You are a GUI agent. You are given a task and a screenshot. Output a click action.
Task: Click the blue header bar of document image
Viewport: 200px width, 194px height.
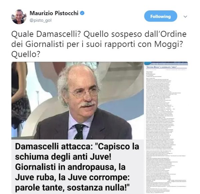[166, 64]
